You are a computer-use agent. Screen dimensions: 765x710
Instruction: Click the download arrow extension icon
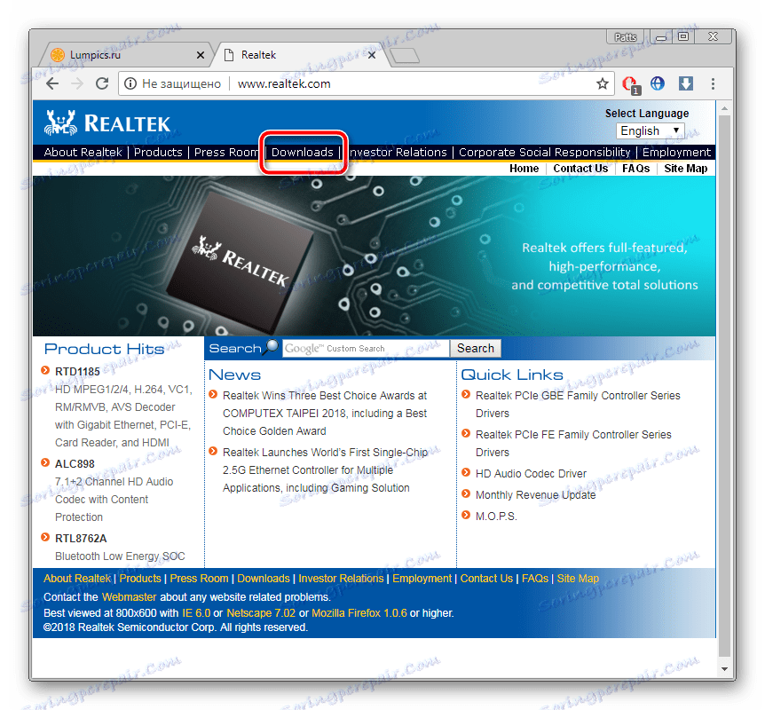tap(685, 83)
